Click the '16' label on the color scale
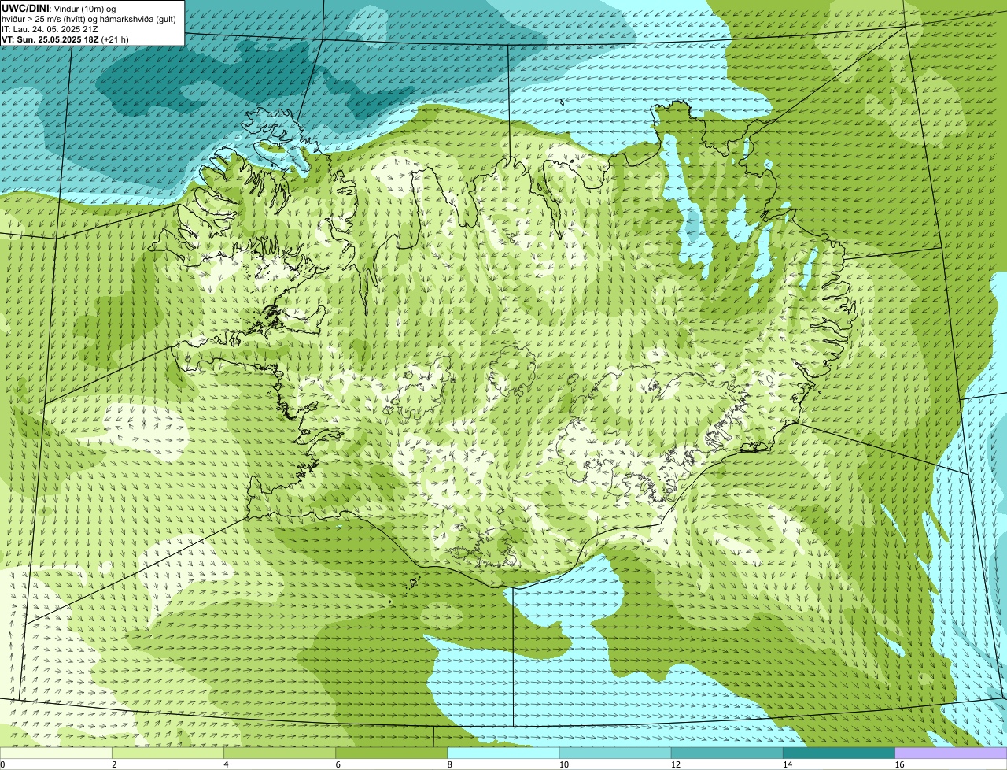 tap(899, 764)
